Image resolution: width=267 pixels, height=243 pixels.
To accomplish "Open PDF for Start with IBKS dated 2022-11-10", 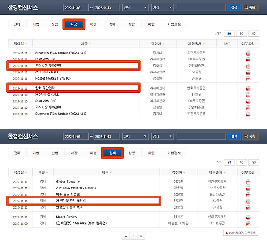I will pos(248,101).
